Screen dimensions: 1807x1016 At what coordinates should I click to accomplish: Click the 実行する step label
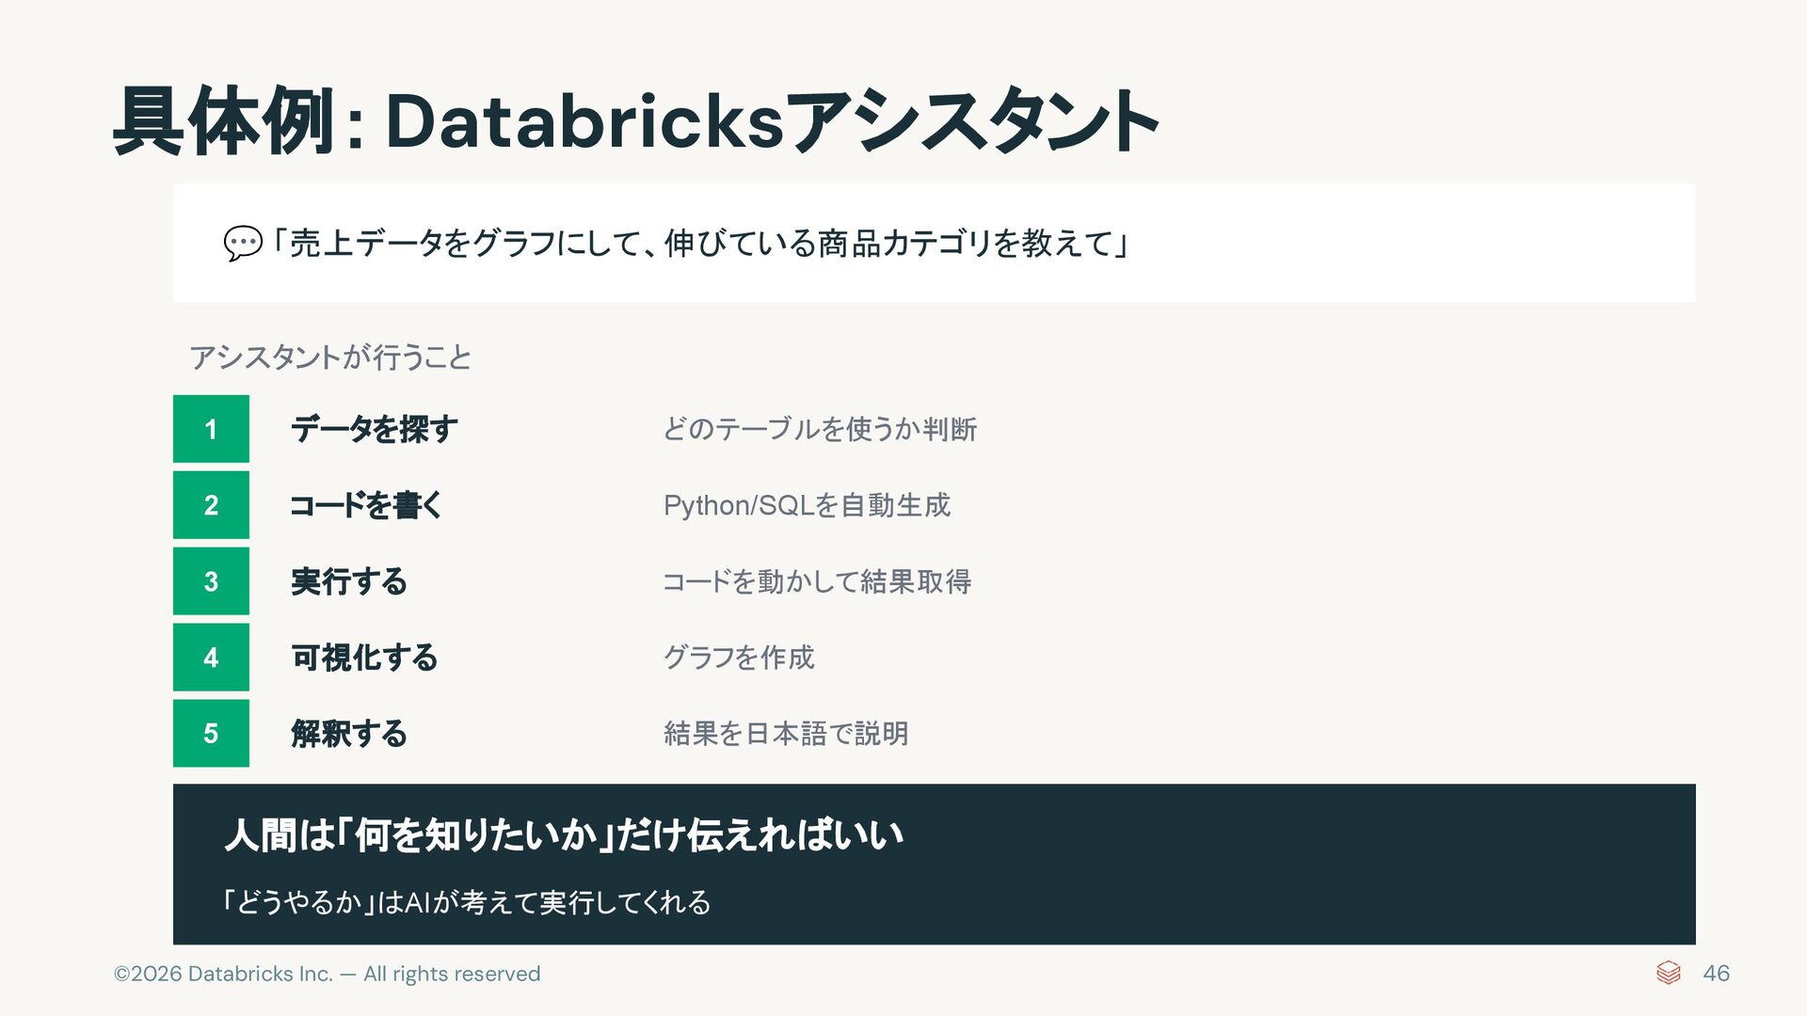349,581
